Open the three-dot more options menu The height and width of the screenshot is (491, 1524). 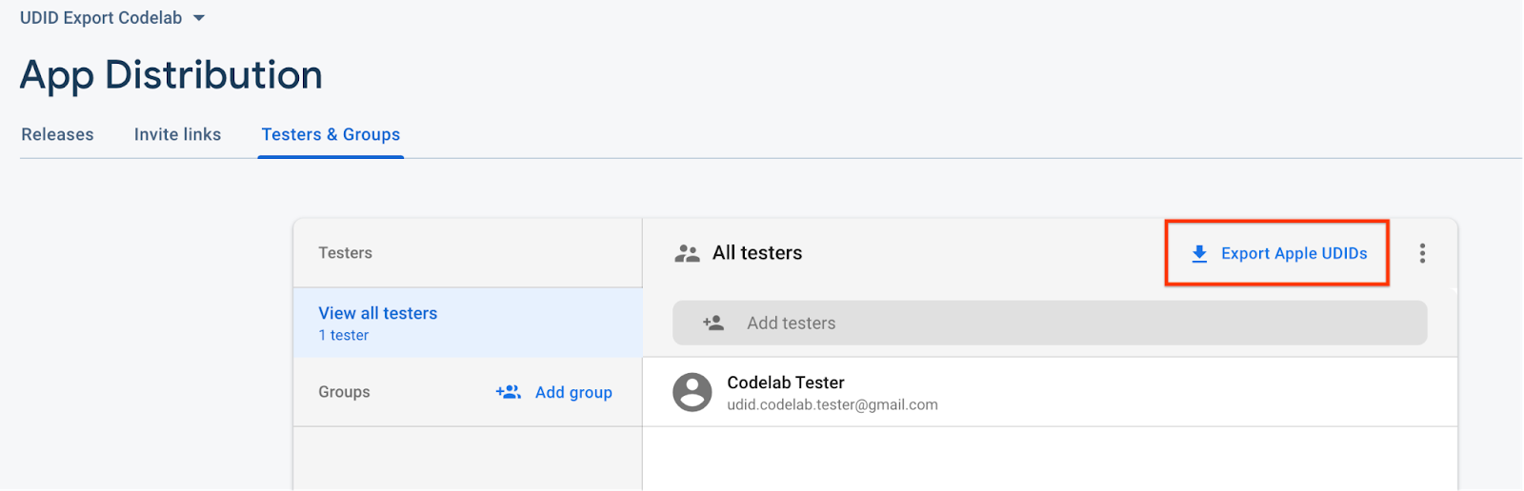point(1422,253)
